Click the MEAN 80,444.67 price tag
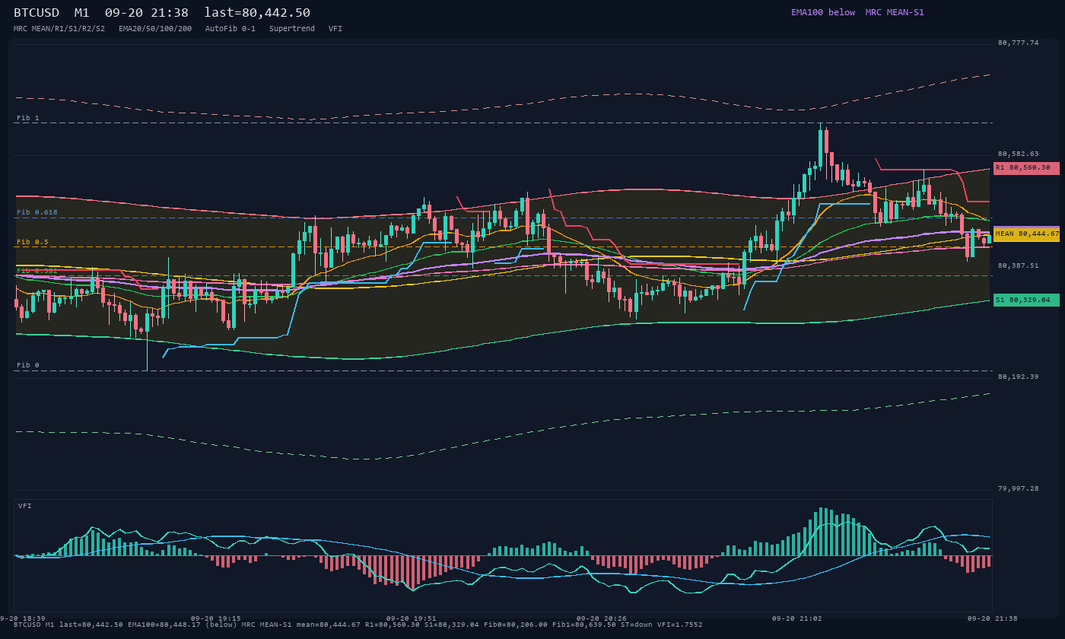Screen dimensions: 1065x639 tap(1026, 234)
